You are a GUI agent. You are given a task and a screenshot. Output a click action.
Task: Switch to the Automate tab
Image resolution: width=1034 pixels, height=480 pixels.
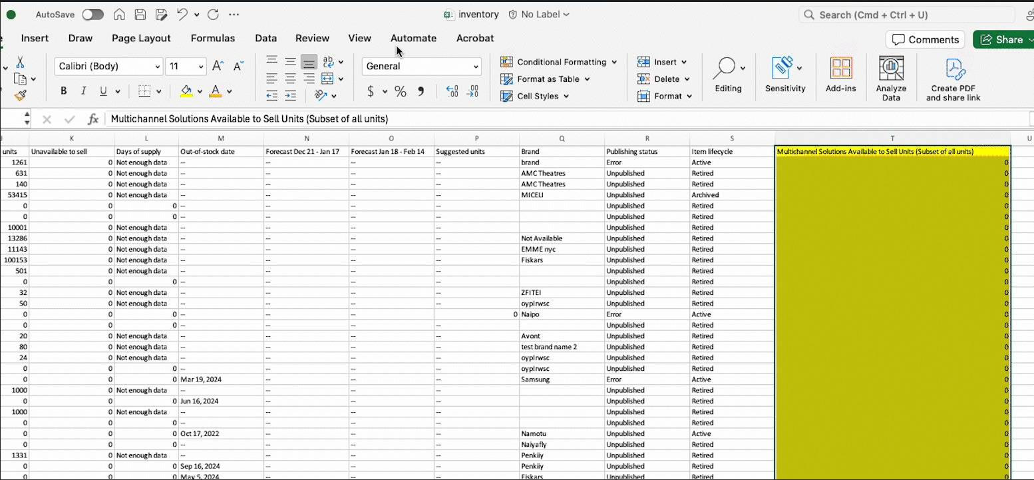[x=413, y=39]
